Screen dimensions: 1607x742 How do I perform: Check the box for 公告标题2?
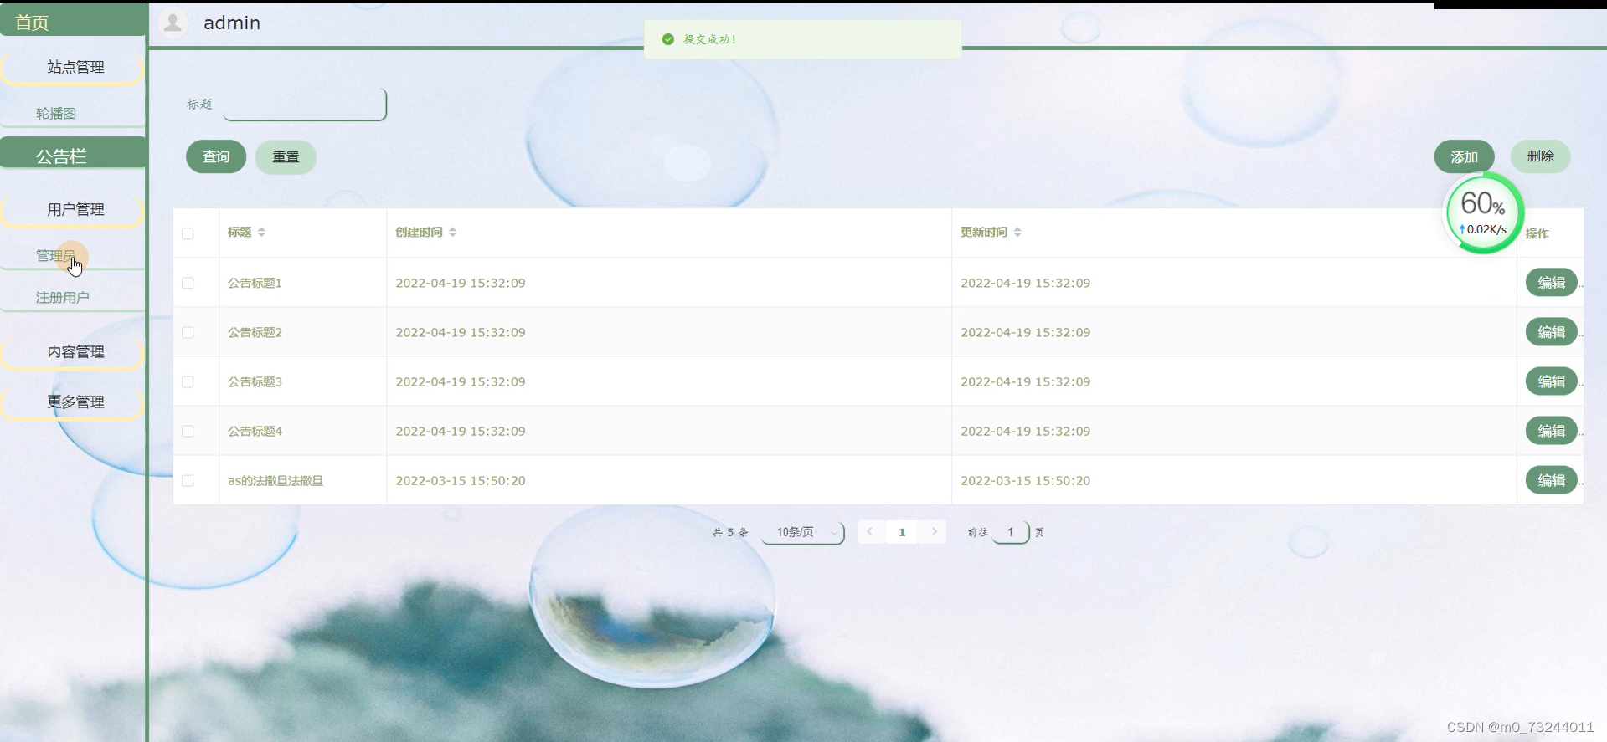188,332
